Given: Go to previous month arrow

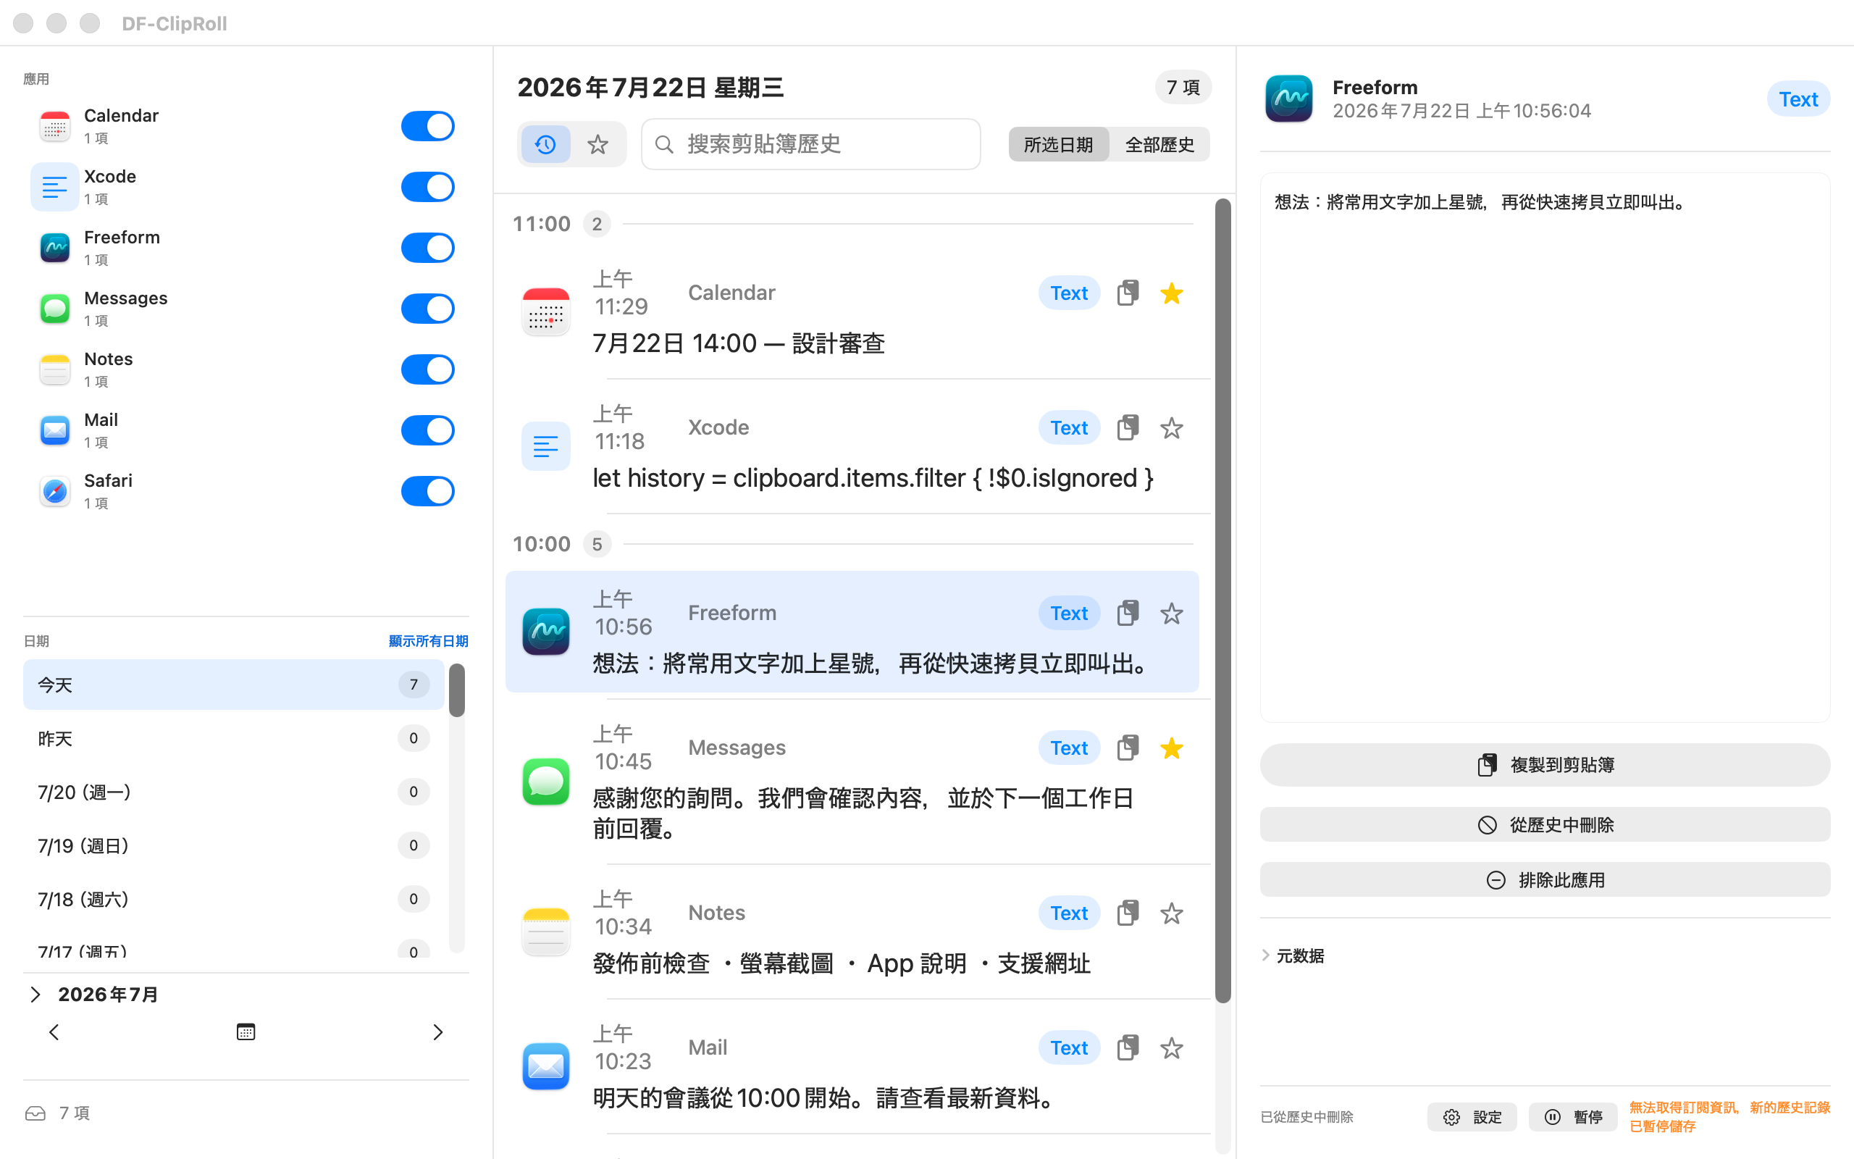Looking at the screenshot, I should point(54,1032).
